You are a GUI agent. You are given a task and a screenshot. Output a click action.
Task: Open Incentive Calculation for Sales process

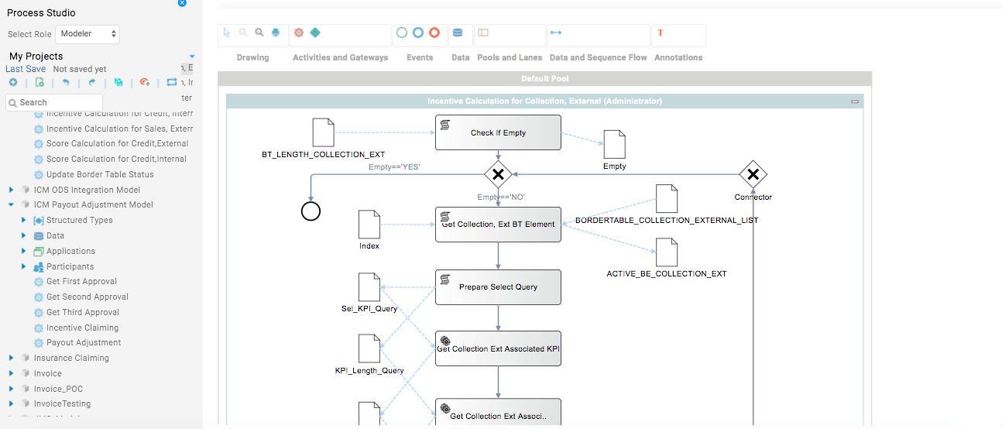pos(119,129)
